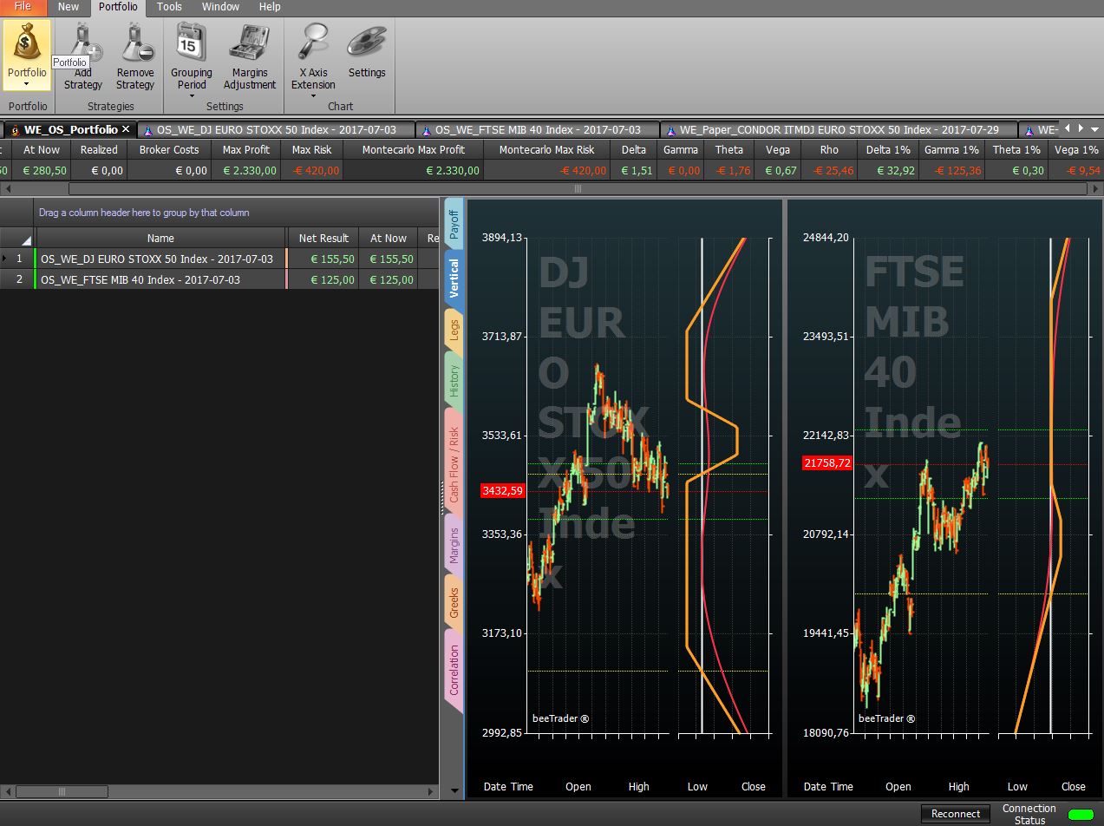Sort by the Net Result column header
1104x826 pixels.
pyautogui.click(x=323, y=238)
